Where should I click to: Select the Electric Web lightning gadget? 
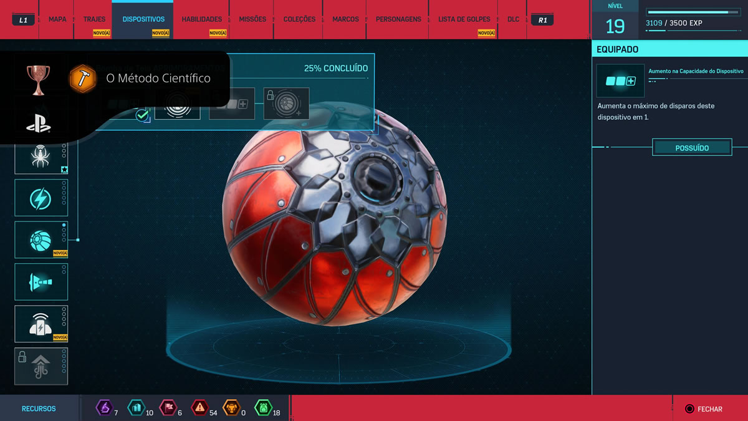coord(41,198)
